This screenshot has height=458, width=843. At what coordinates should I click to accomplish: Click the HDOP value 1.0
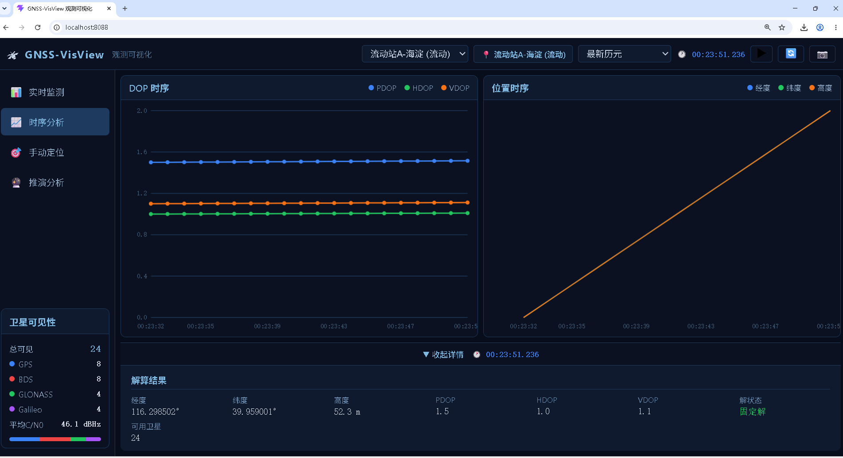[543, 412]
